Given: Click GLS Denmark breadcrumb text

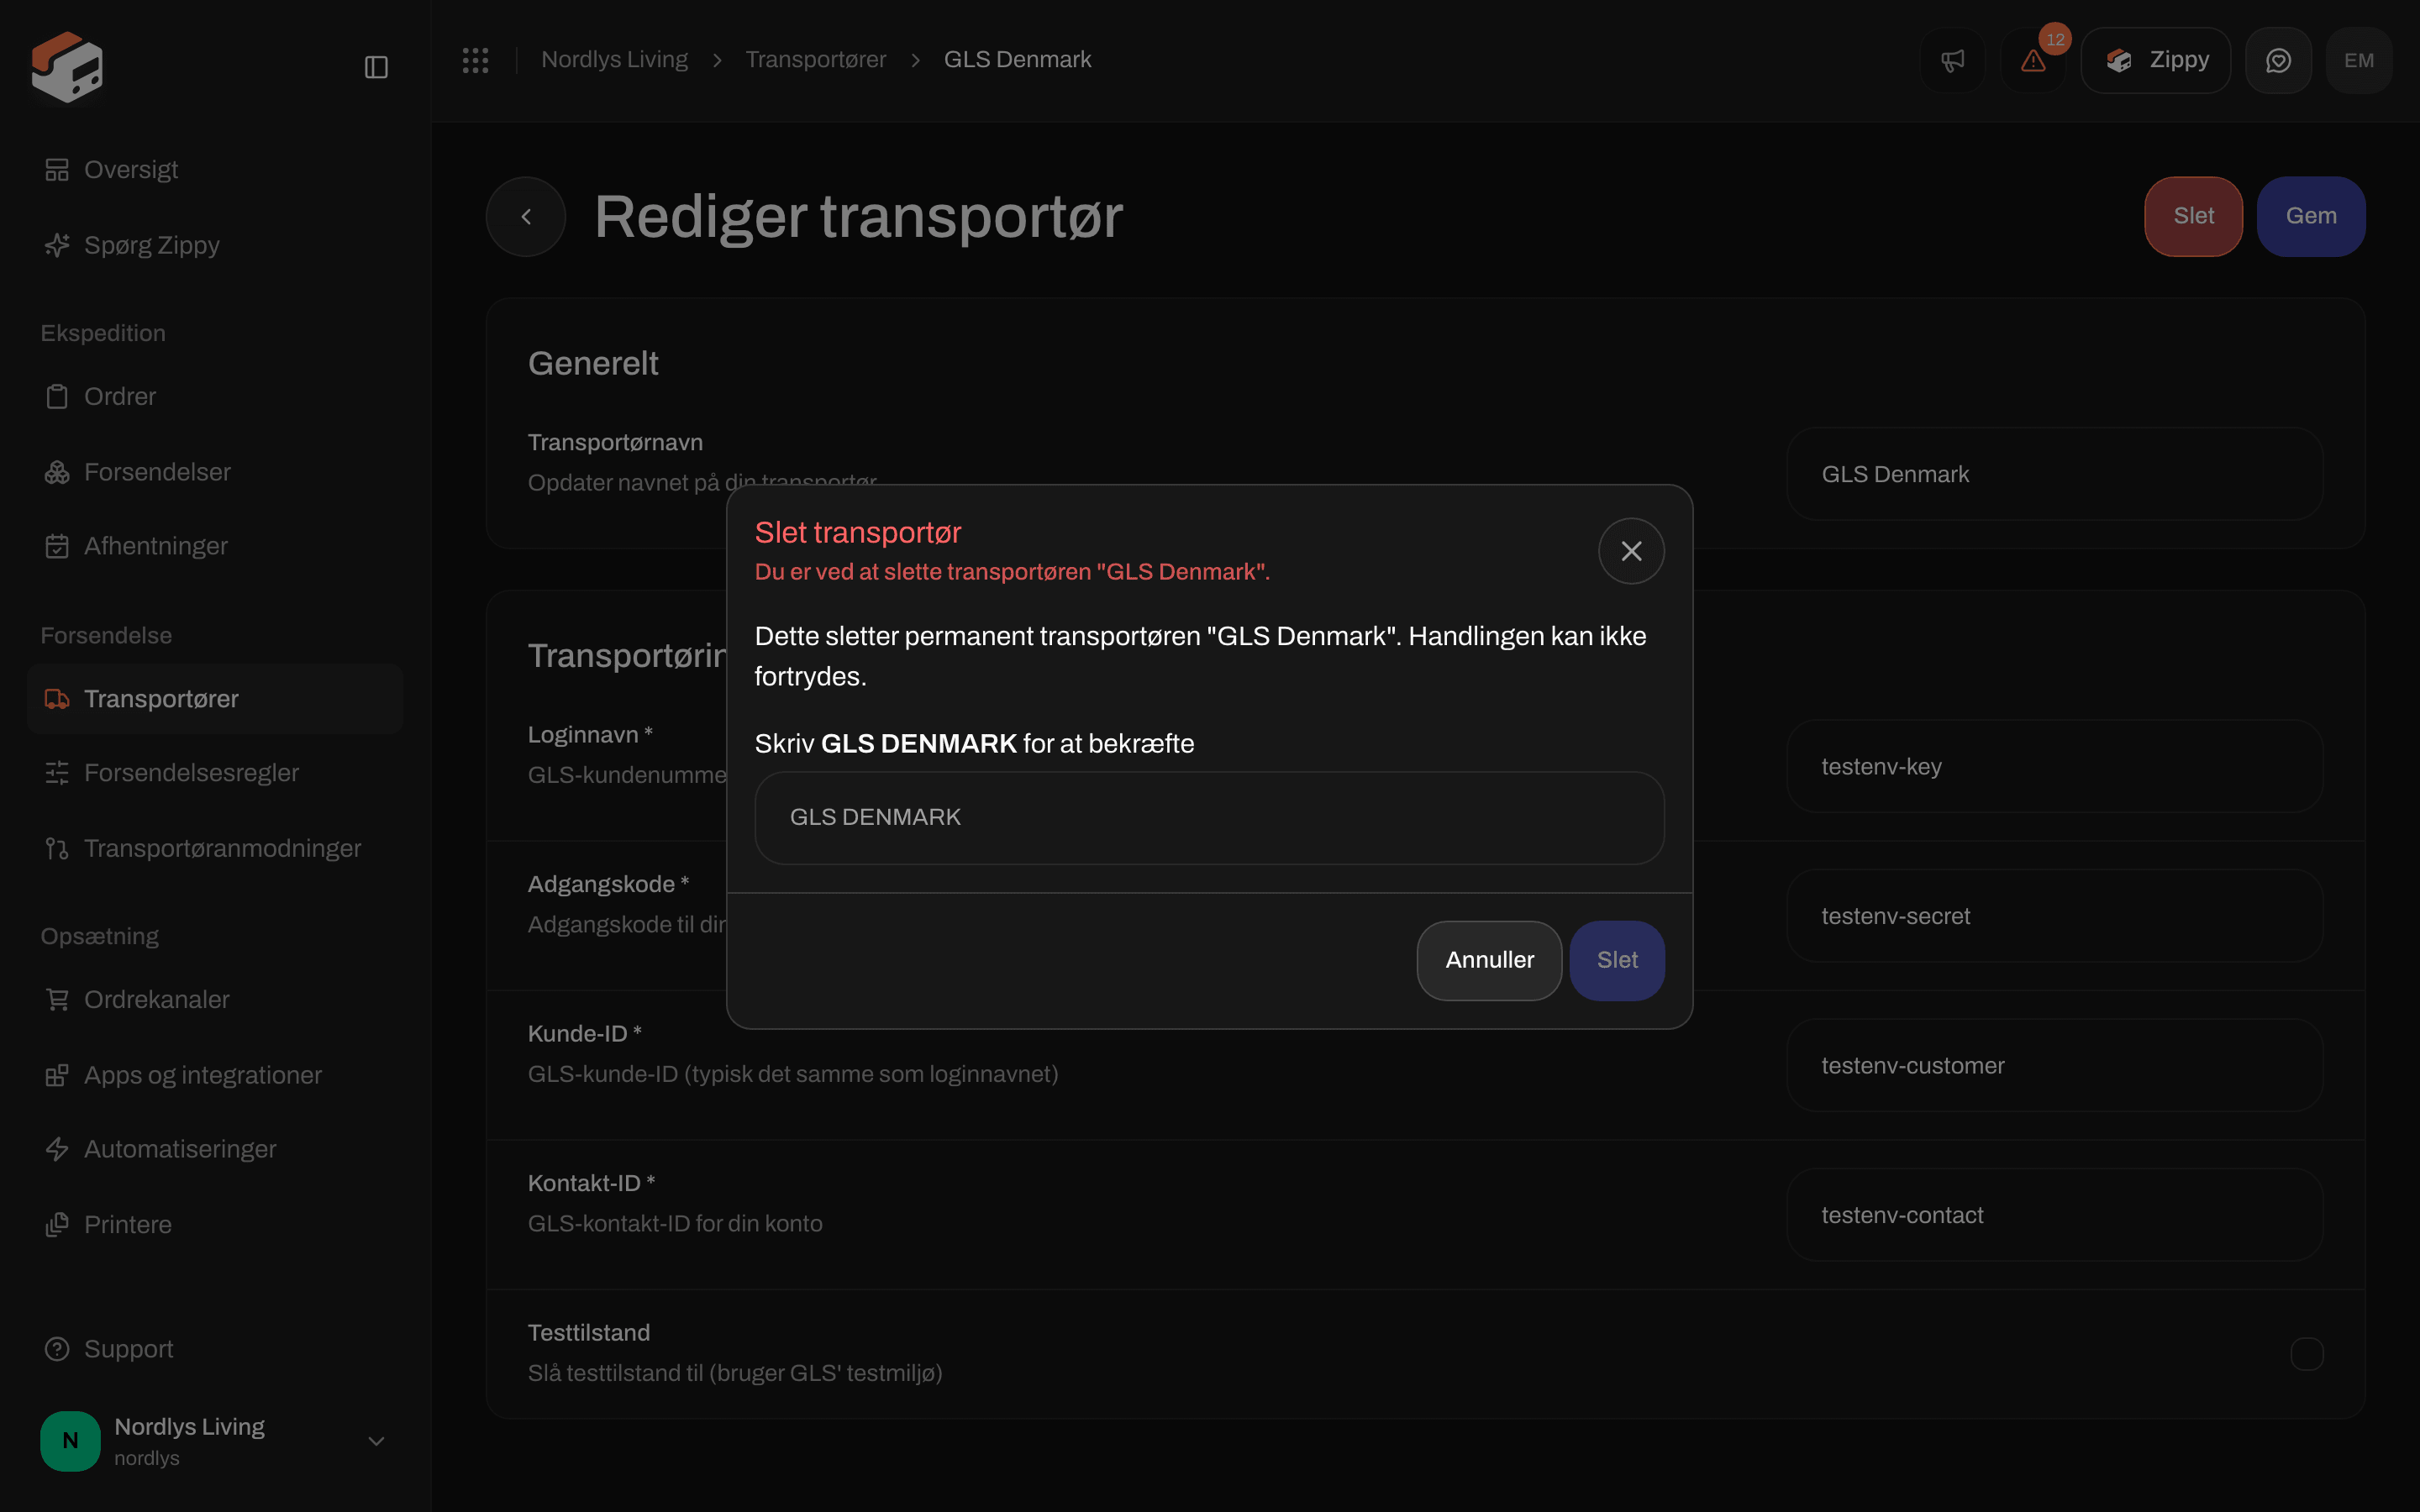Looking at the screenshot, I should (1017, 60).
